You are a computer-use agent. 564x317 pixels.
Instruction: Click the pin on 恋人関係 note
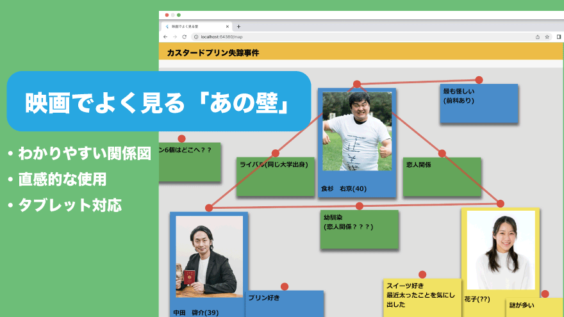(442, 154)
